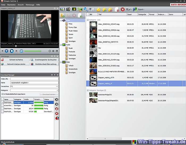Click Zwischenspeicher durchsuchen button
This screenshot has height=145, width=186.
coord(44,60)
